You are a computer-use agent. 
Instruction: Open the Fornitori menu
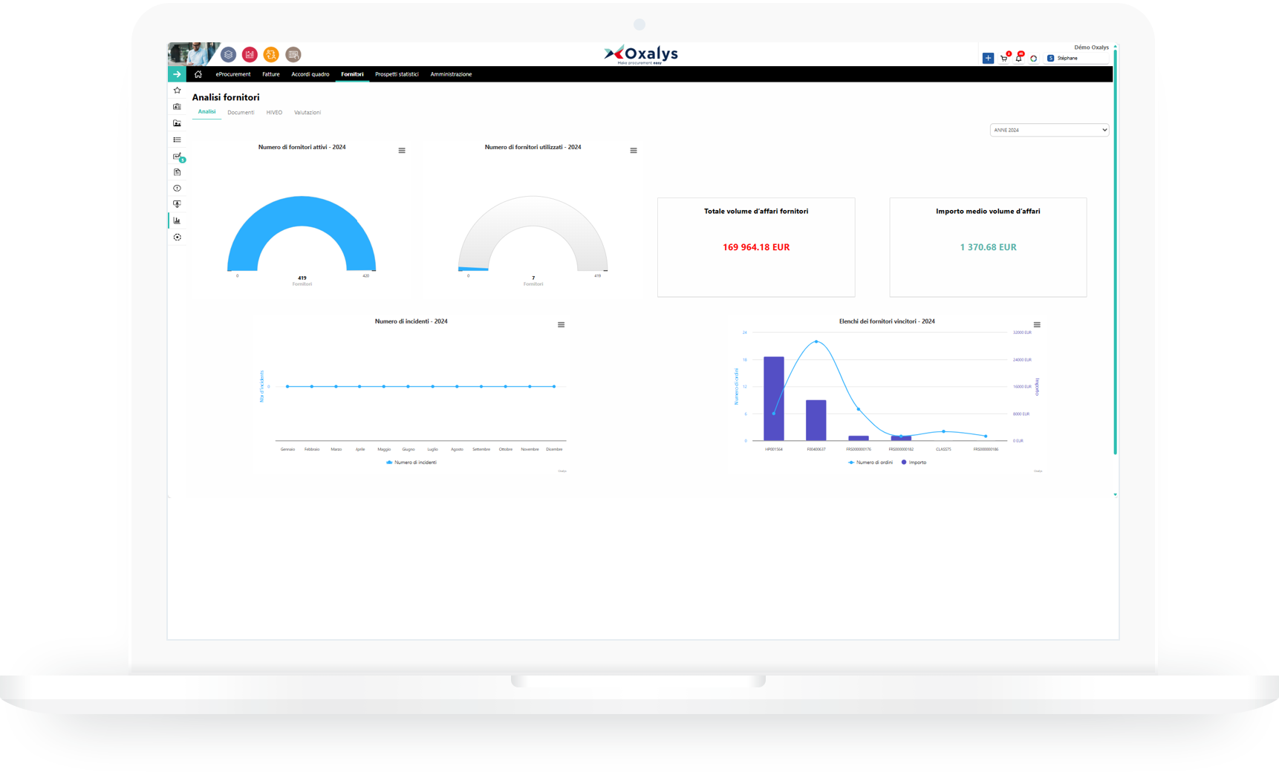pyautogui.click(x=352, y=74)
